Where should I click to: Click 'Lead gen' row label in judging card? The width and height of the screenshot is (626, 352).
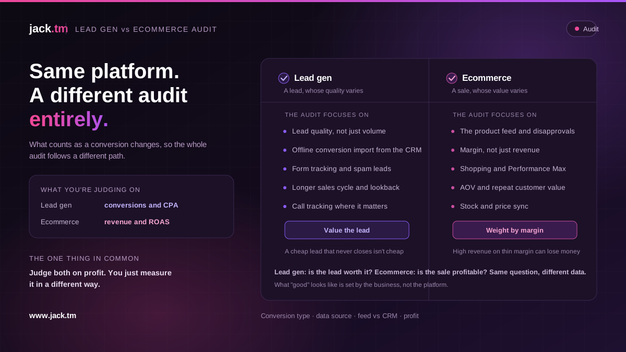[x=56, y=205]
